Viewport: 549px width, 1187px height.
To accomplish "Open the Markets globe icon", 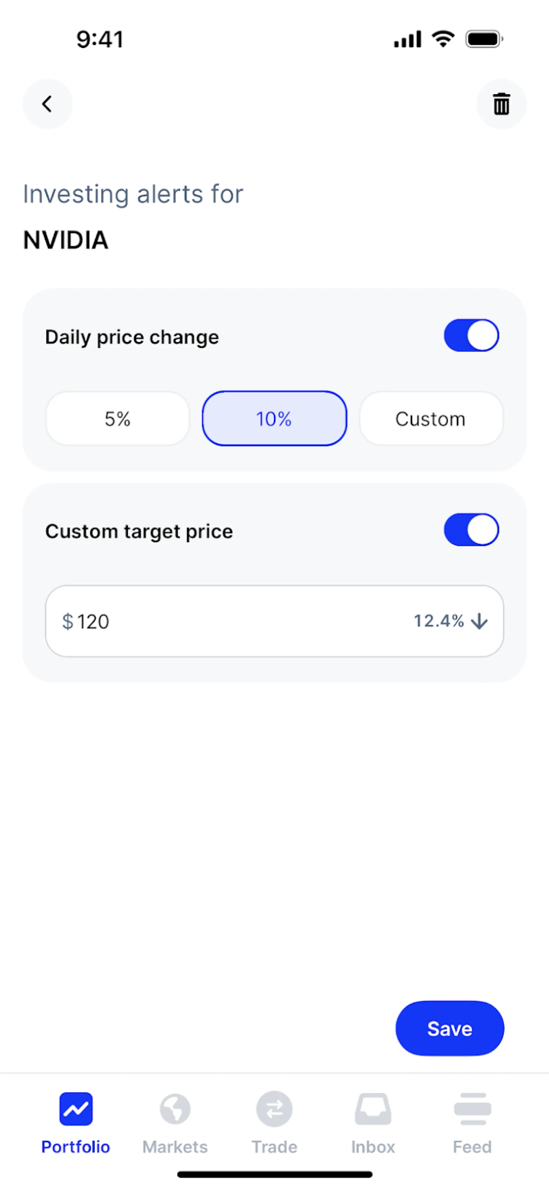I will click(175, 1109).
